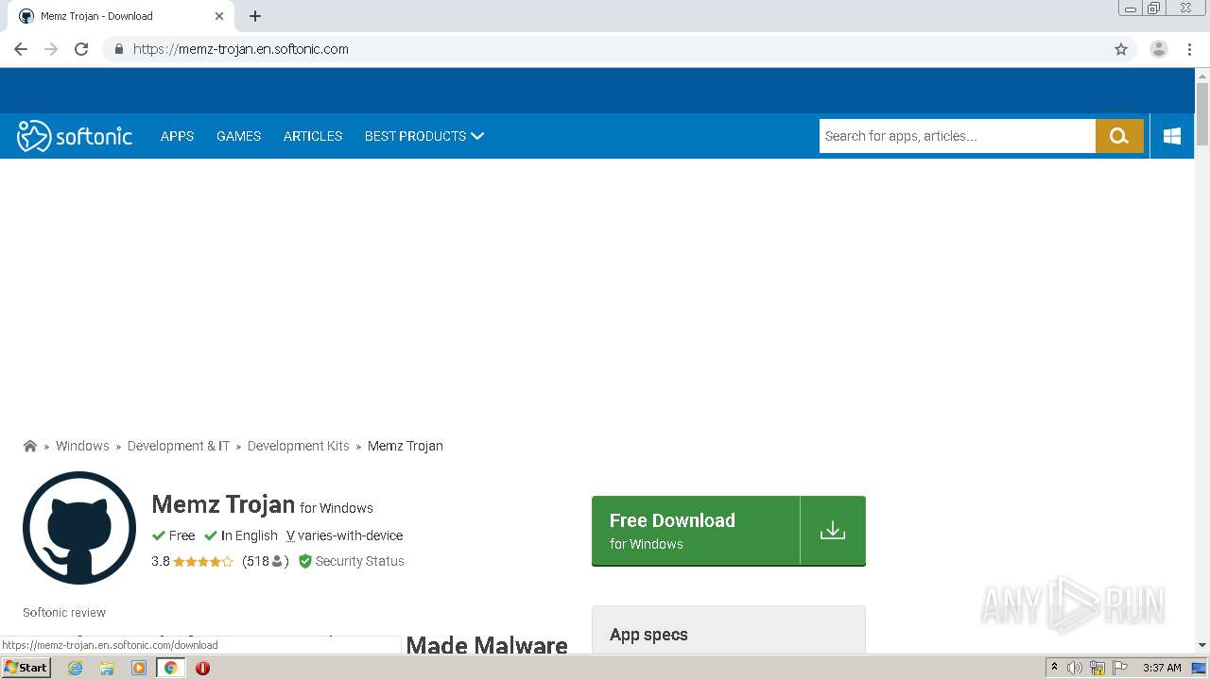Viewport: 1210px width, 680px height.
Task: Click the download arrow icon on green button
Action: (833, 530)
